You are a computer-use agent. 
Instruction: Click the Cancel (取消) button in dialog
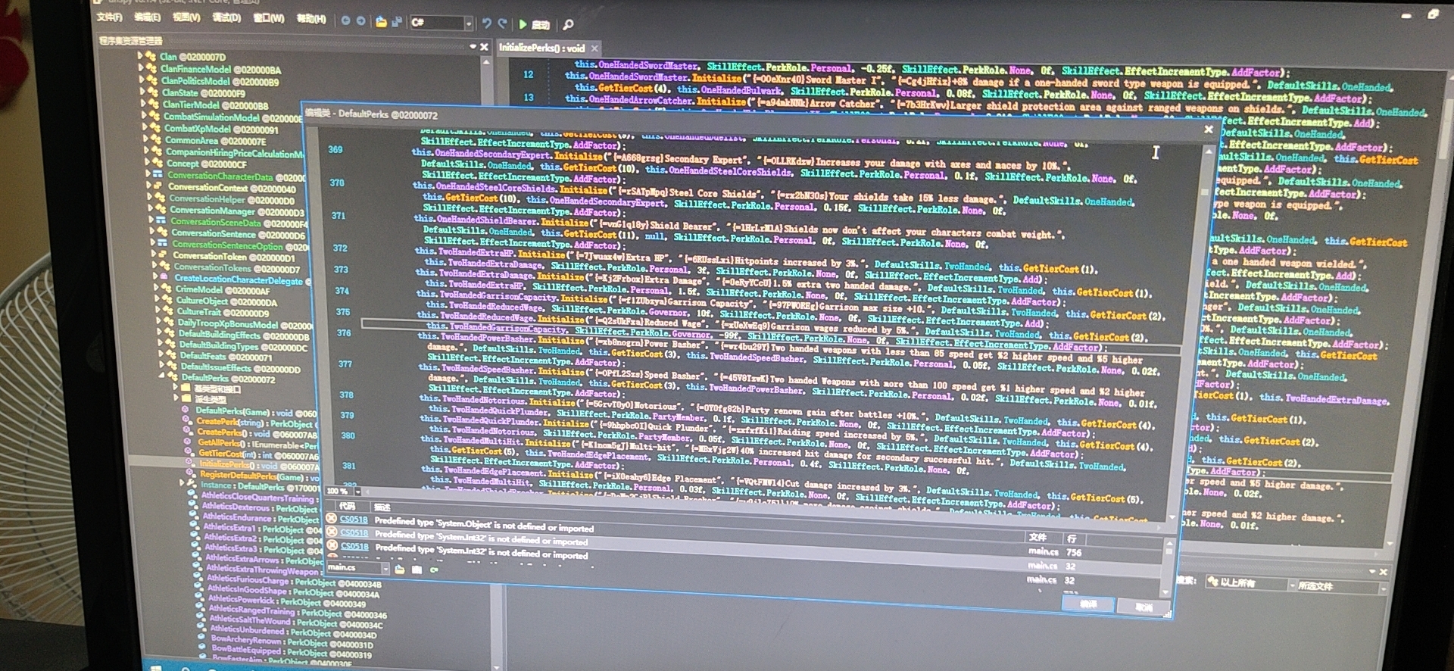coord(1144,607)
